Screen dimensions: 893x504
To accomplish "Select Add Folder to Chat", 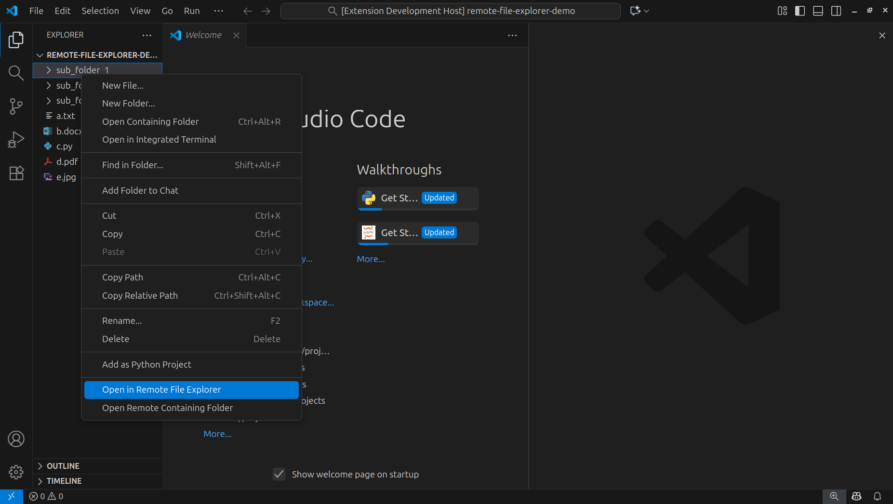I will click(191, 190).
